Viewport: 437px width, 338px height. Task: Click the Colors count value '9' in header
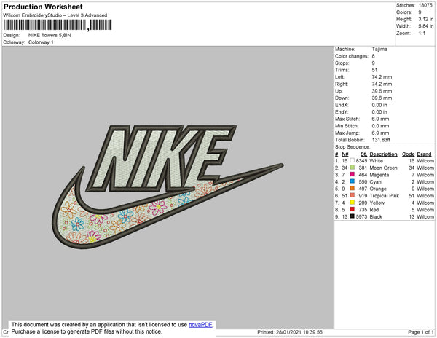pyautogui.click(x=420, y=12)
